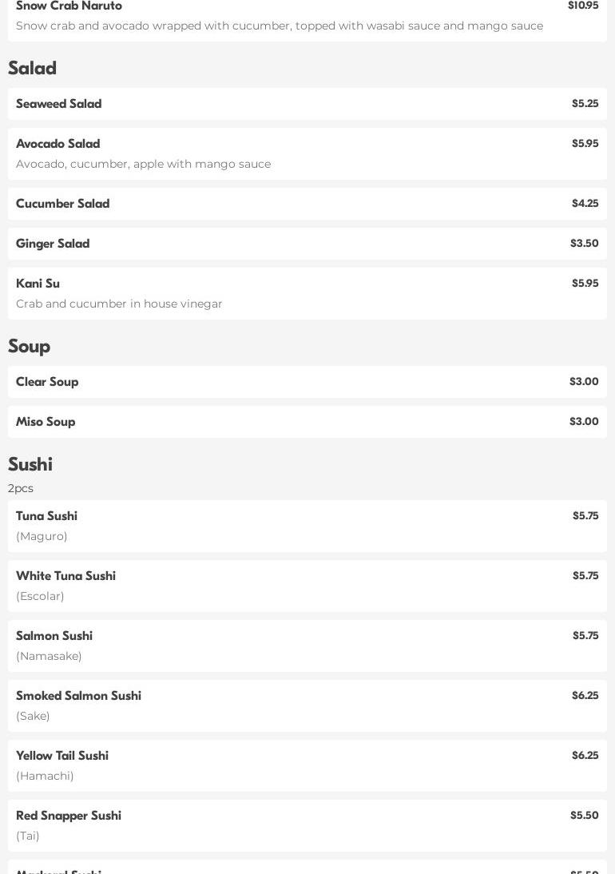Open White Tuna Sushi (Escolar)
Image resolution: width=615 pixels, height=874 pixels.
[65, 576]
